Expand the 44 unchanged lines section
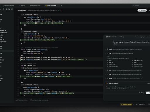The image size is (150, 112). [x=30, y=15]
